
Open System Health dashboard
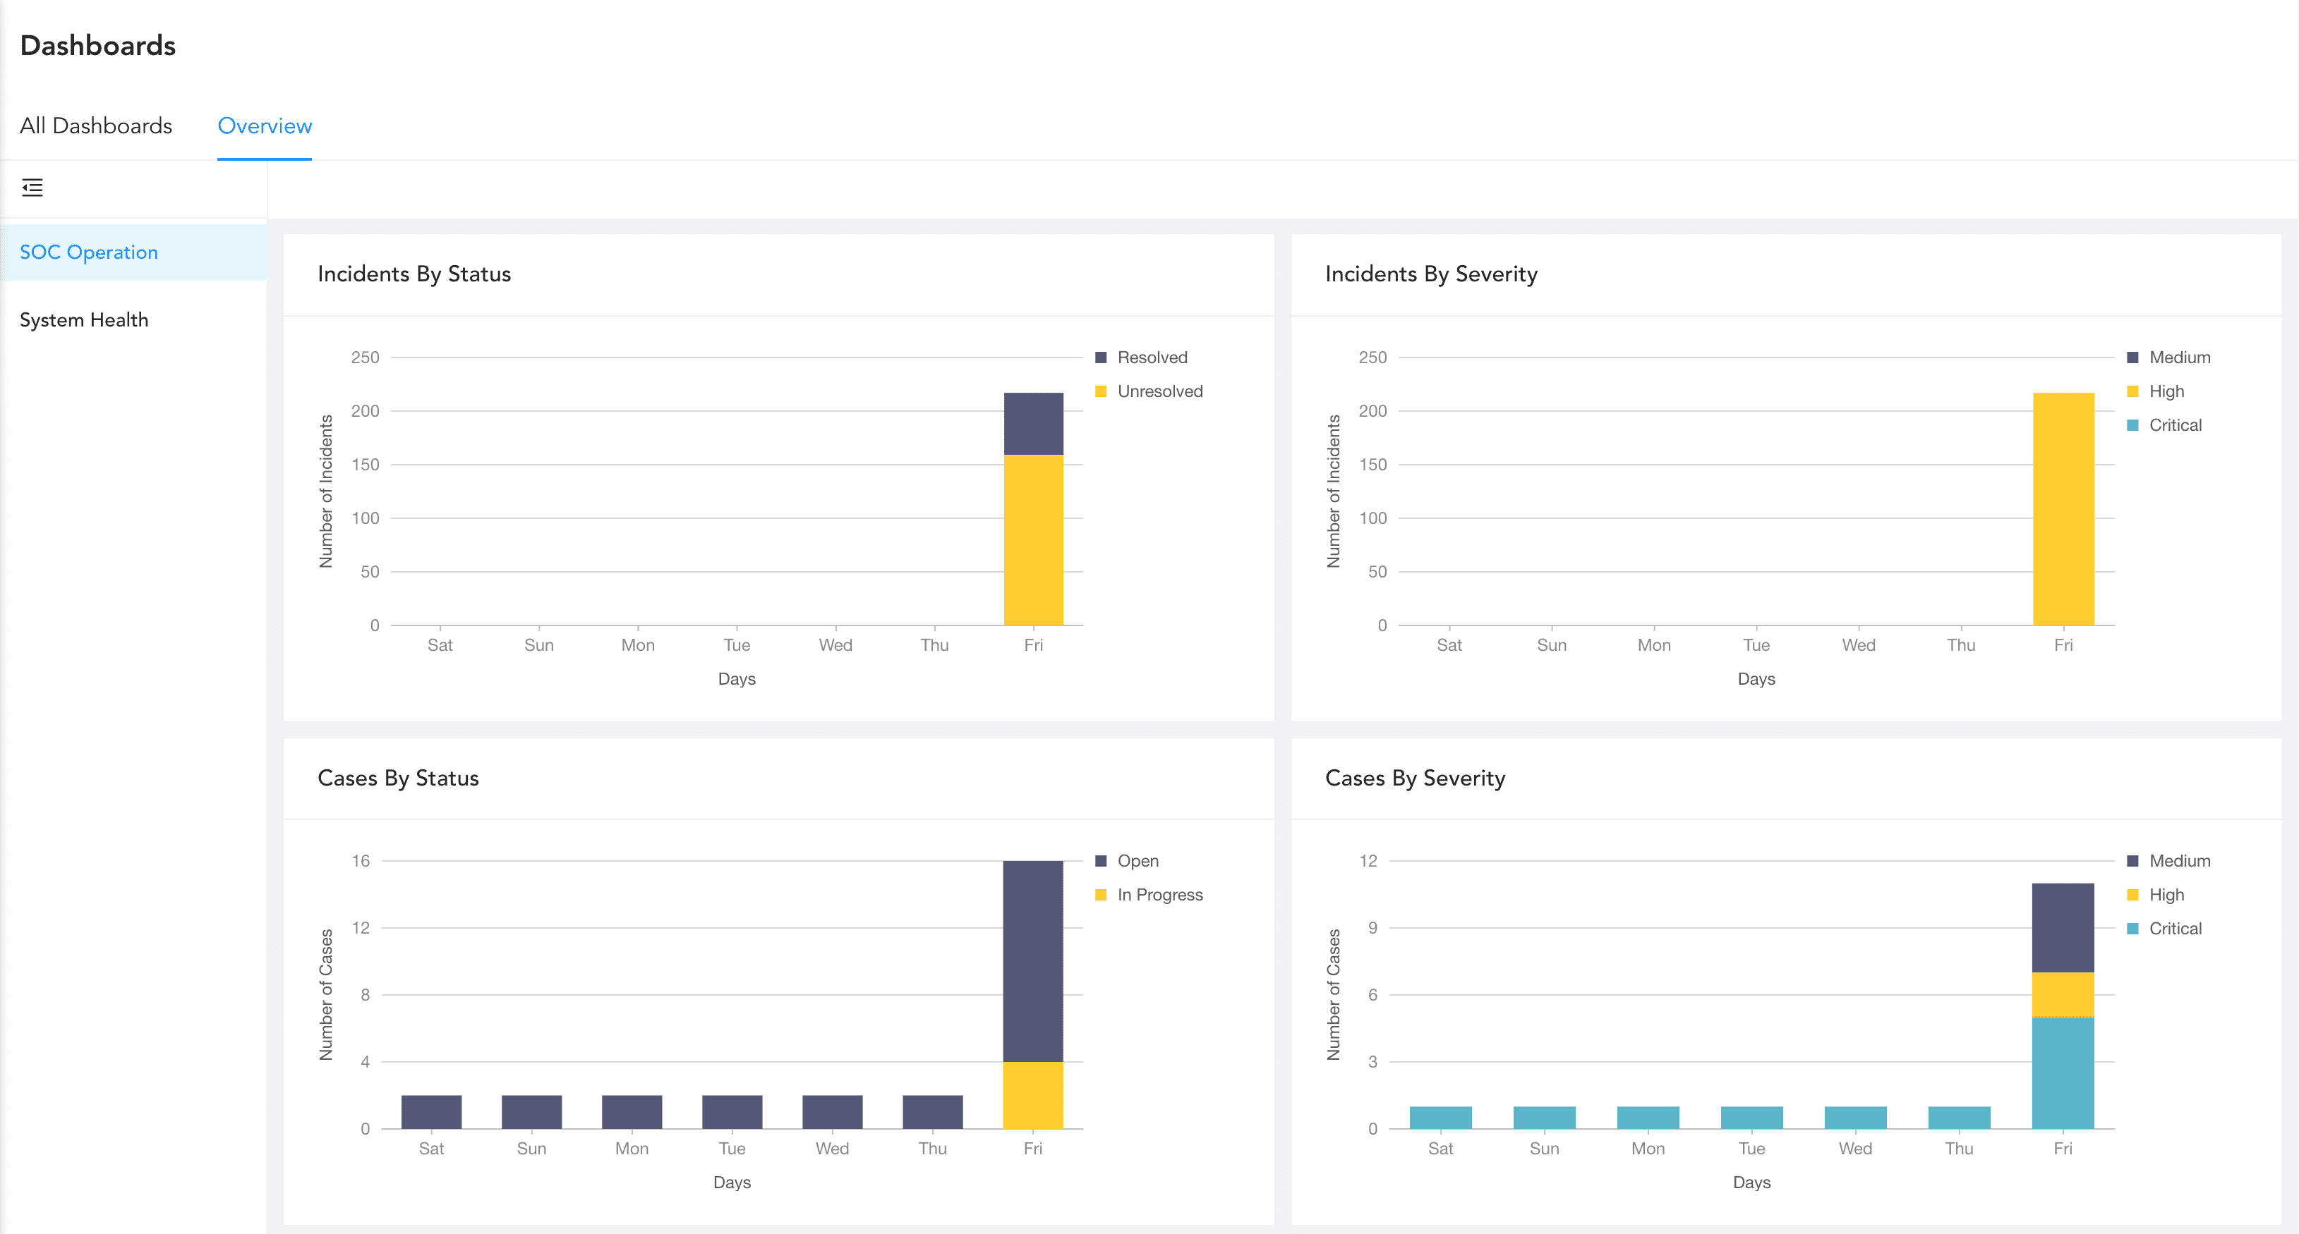[84, 320]
